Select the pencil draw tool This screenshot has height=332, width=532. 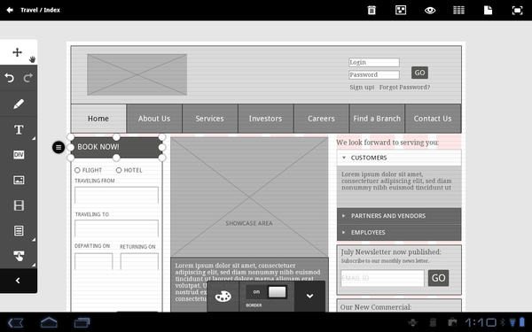[19, 104]
